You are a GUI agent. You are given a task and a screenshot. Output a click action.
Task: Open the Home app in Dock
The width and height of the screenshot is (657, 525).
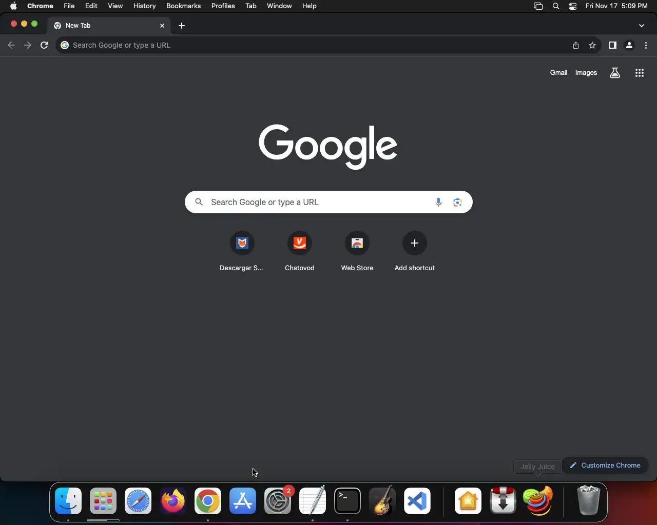pyautogui.click(x=468, y=501)
